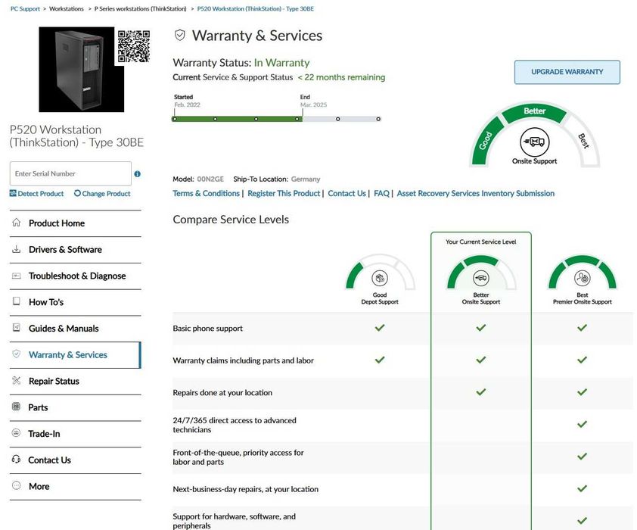Click the Guides & Manuals document icon
Image resolution: width=637 pixels, height=530 pixels.
tap(16, 328)
